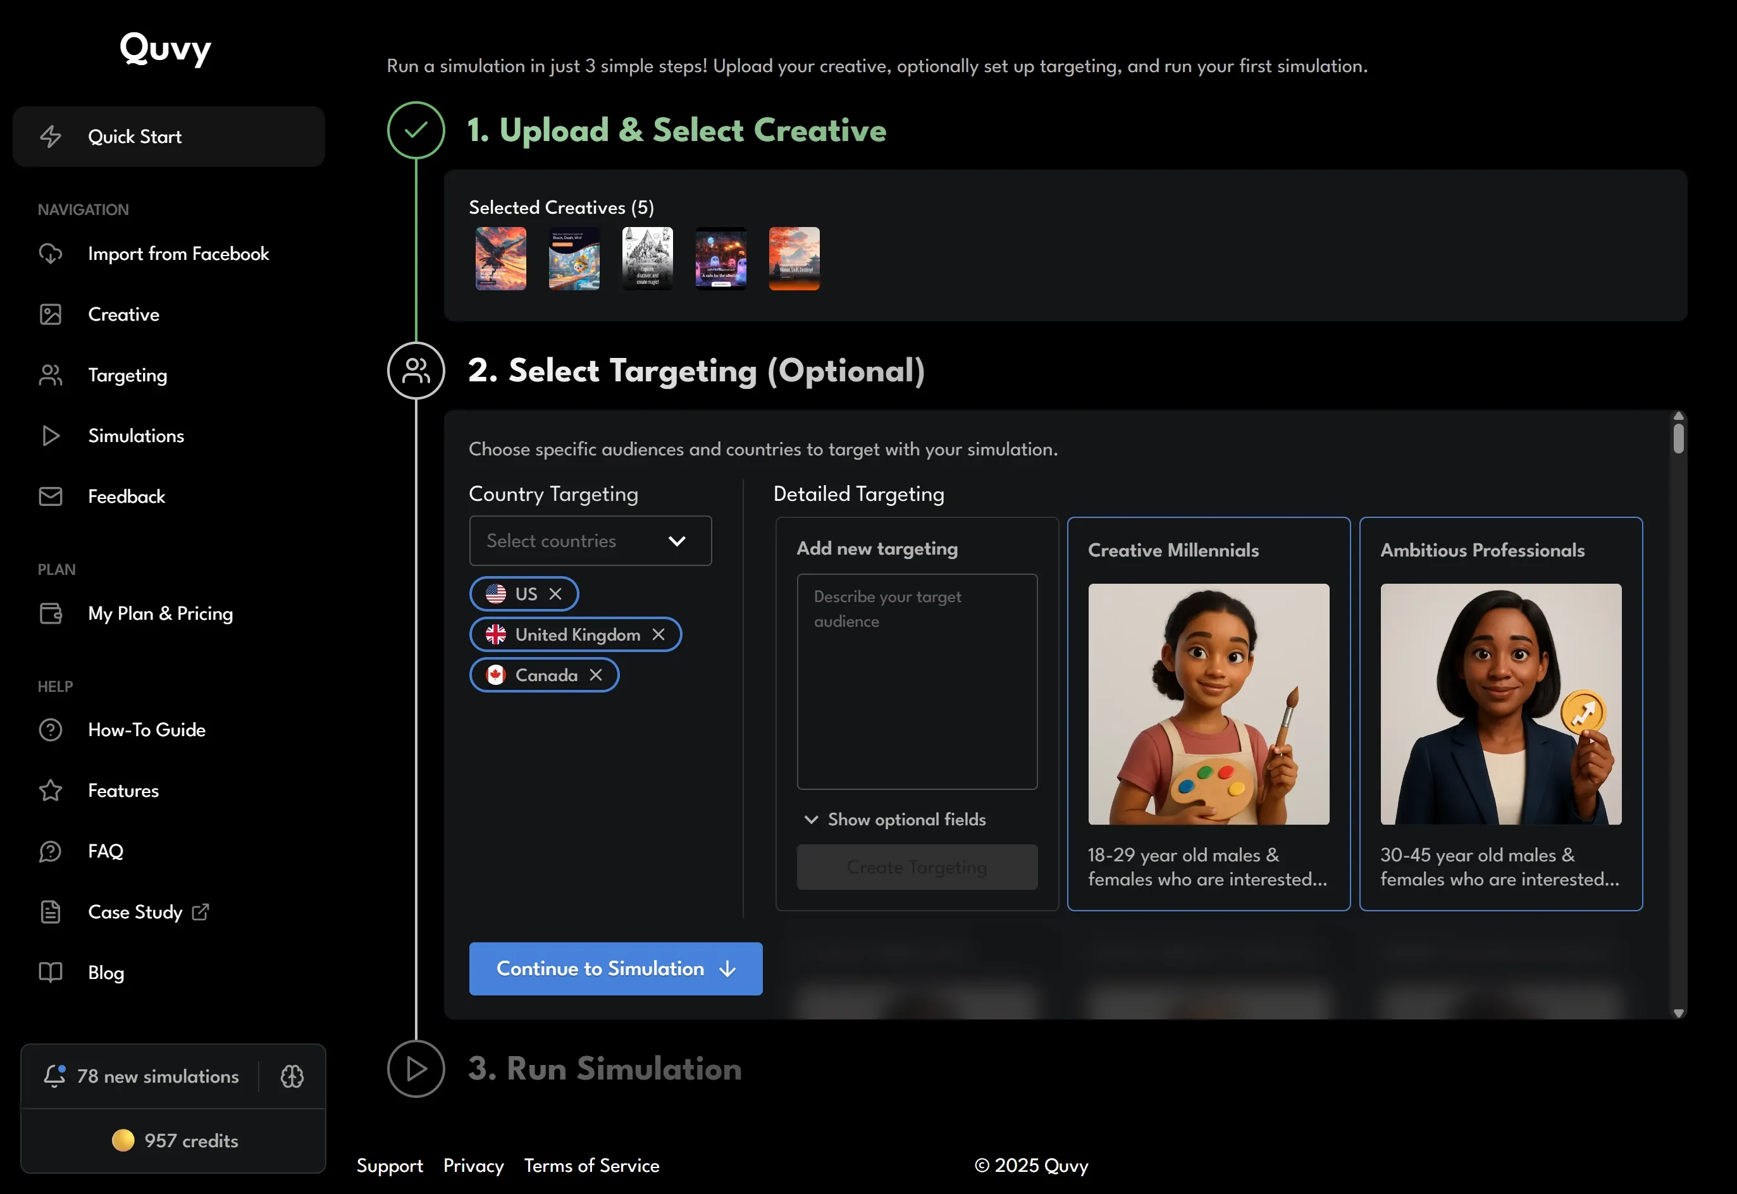Open the Select countries dropdown
Image resolution: width=1737 pixels, height=1194 pixels.
590,540
